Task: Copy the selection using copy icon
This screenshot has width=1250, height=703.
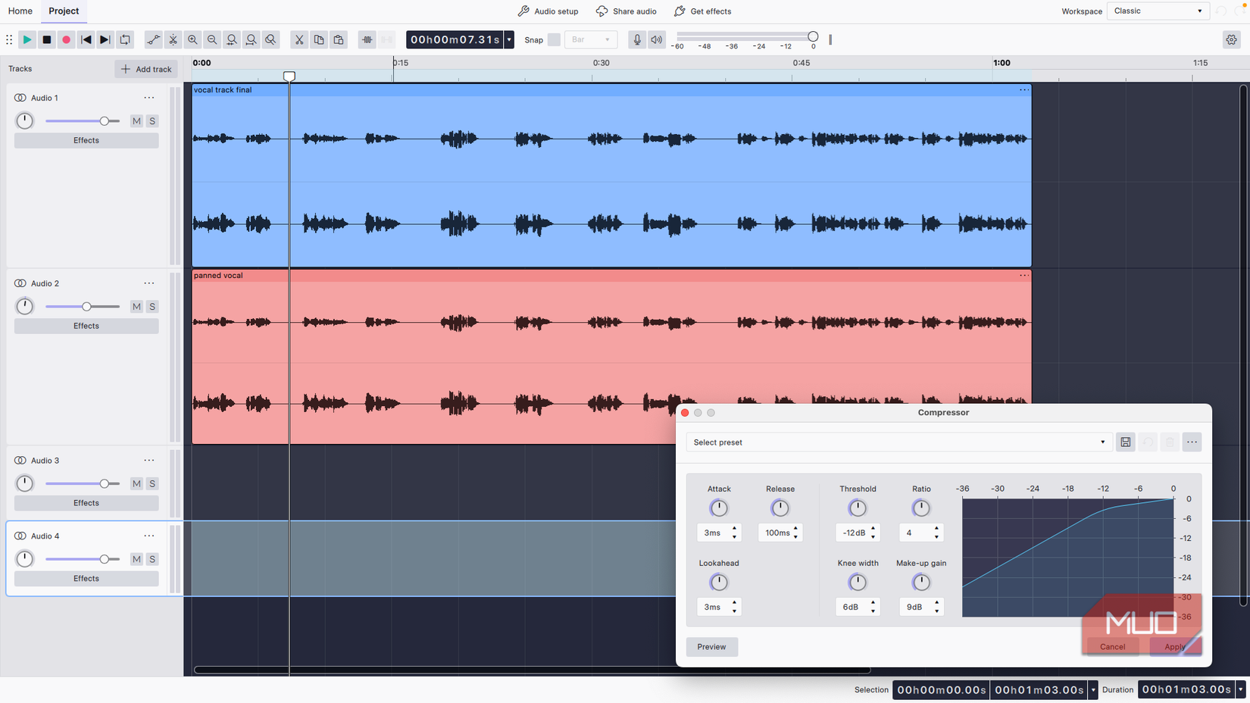Action: pyautogui.click(x=319, y=39)
